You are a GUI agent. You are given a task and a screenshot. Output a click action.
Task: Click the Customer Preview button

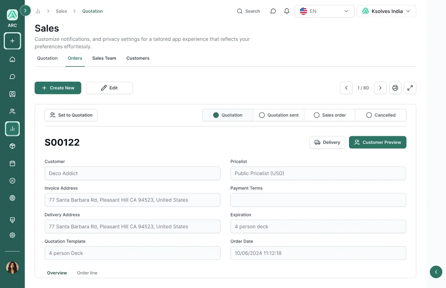point(378,142)
